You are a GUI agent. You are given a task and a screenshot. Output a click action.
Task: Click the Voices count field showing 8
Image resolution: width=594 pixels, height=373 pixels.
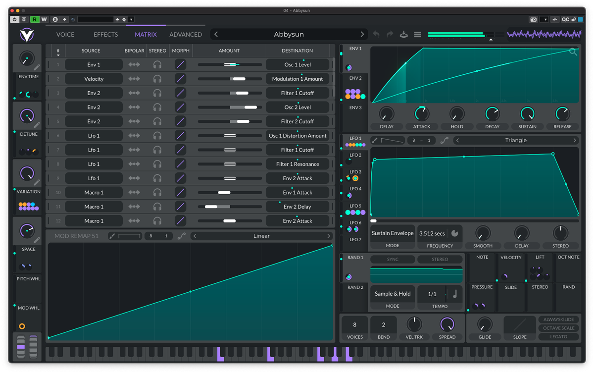354,325
